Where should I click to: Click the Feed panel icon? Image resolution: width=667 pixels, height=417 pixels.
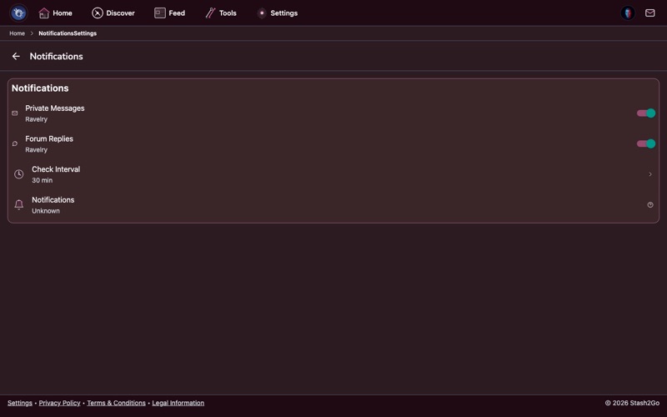tap(160, 13)
